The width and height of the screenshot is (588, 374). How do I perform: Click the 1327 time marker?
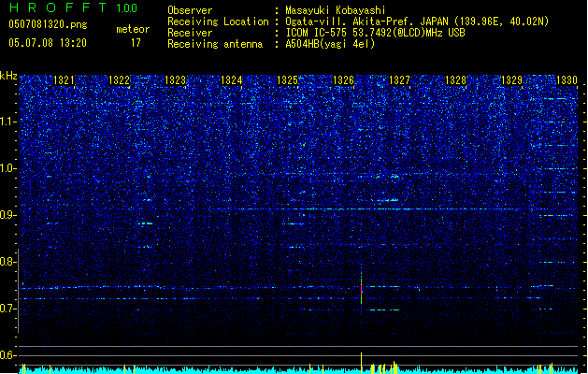coord(400,80)
